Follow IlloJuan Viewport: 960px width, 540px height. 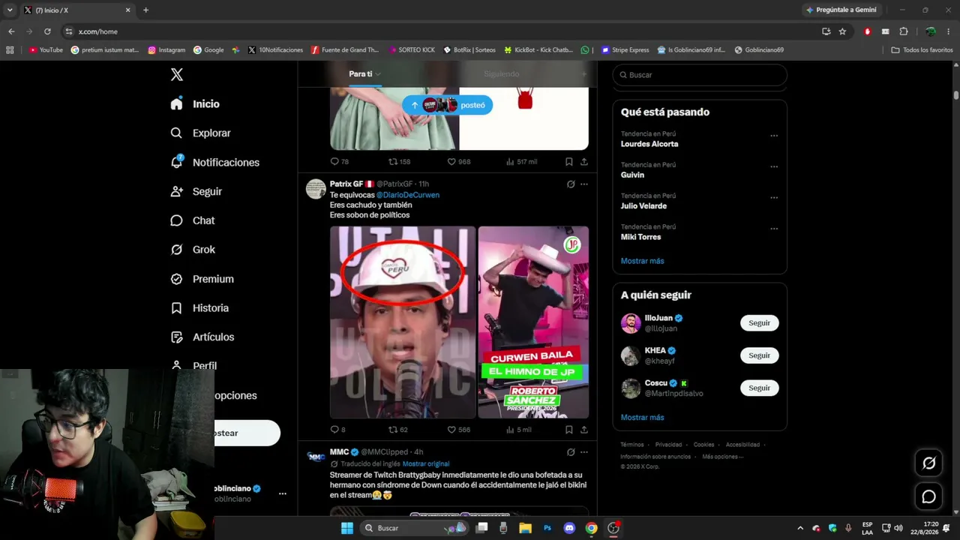click(x=759, y=323)
